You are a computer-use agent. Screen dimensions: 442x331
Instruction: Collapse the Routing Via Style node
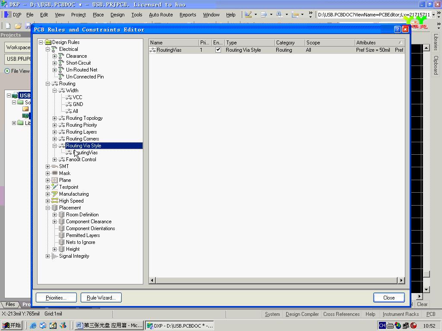click(x=55, y=146)
